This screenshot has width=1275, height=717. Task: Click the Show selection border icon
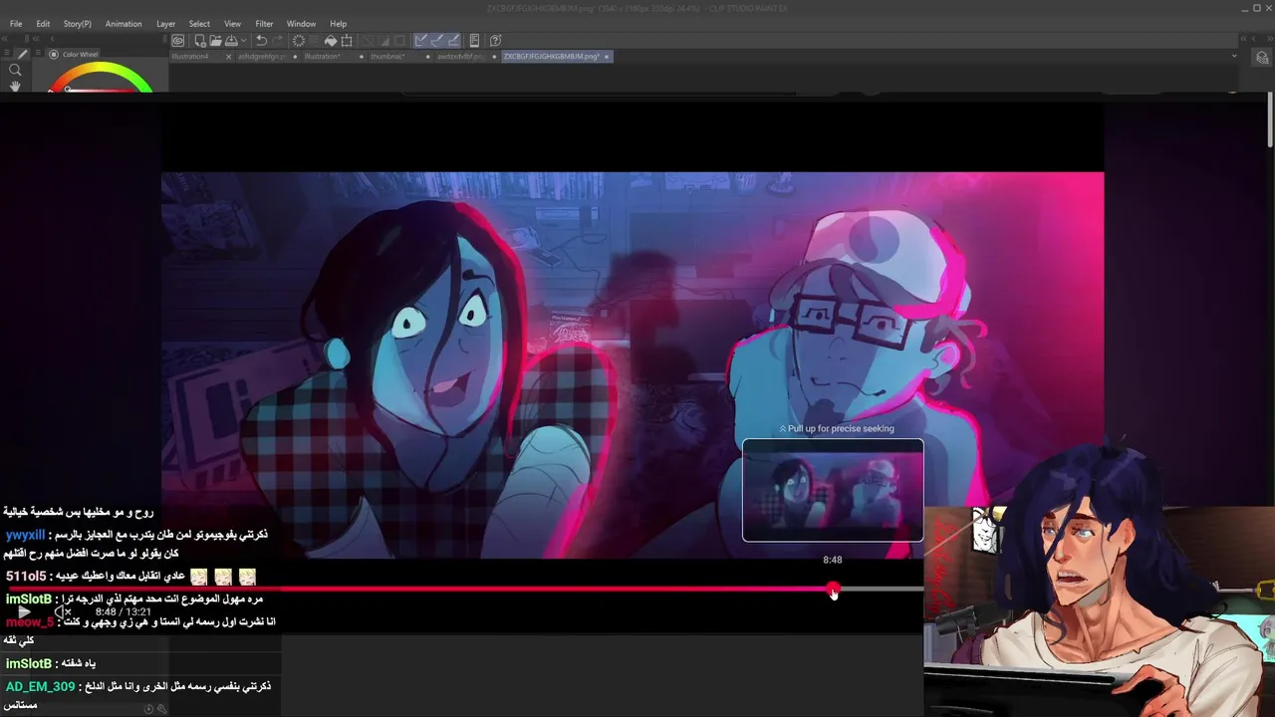click(x=398, y=41)
